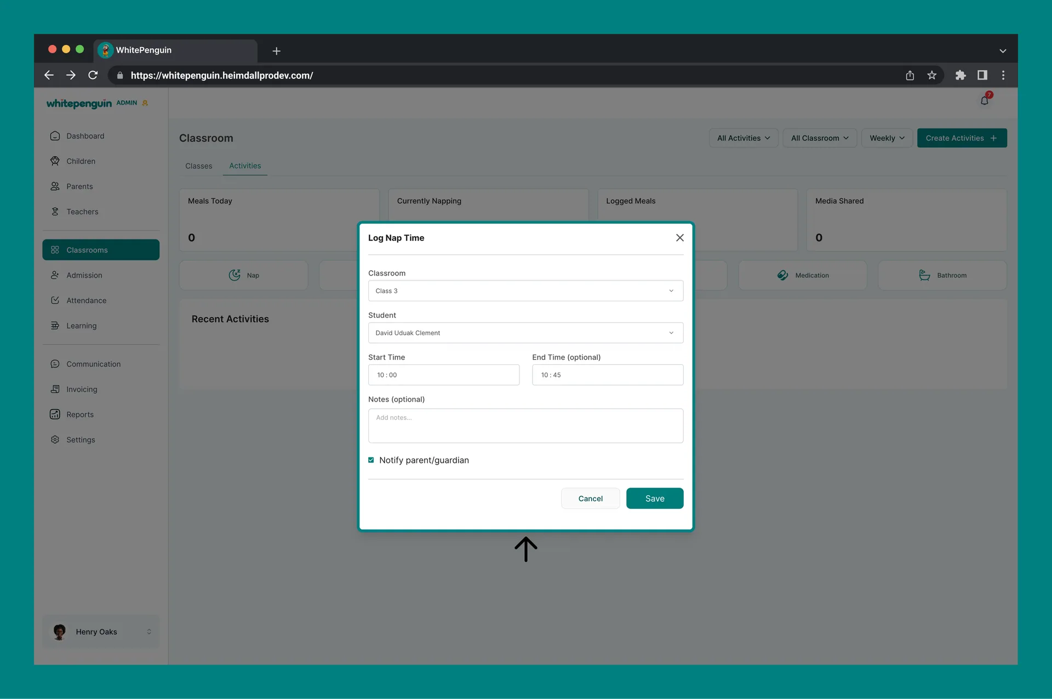
Task: Click the Medication pill icon
Action: tap(782, 275)
